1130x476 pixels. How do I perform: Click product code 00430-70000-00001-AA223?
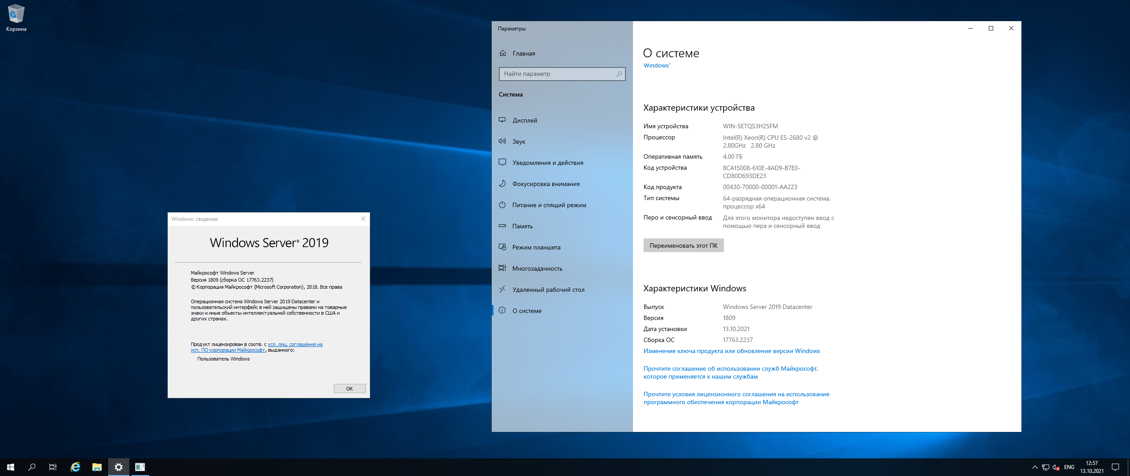(760, 187)
